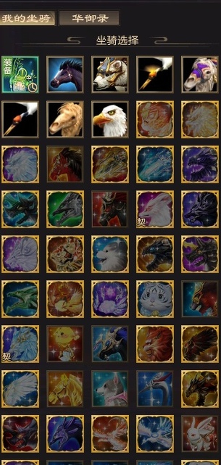
Task: Choose the dark brown horse mount
Action: [65, 74]
